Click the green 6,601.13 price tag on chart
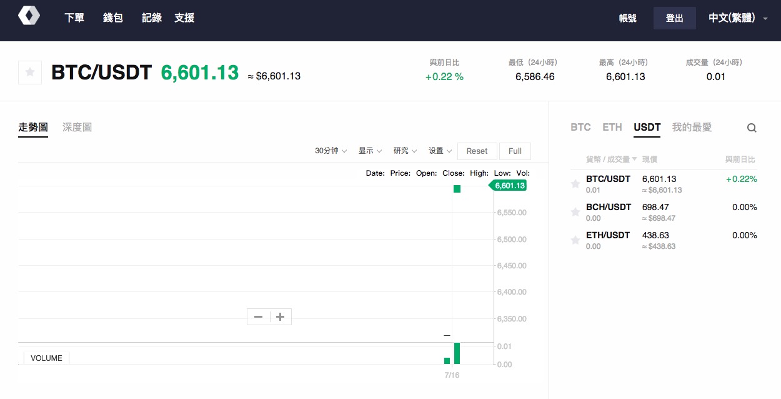This screenshot has width=781, height=399. point(508,186)
